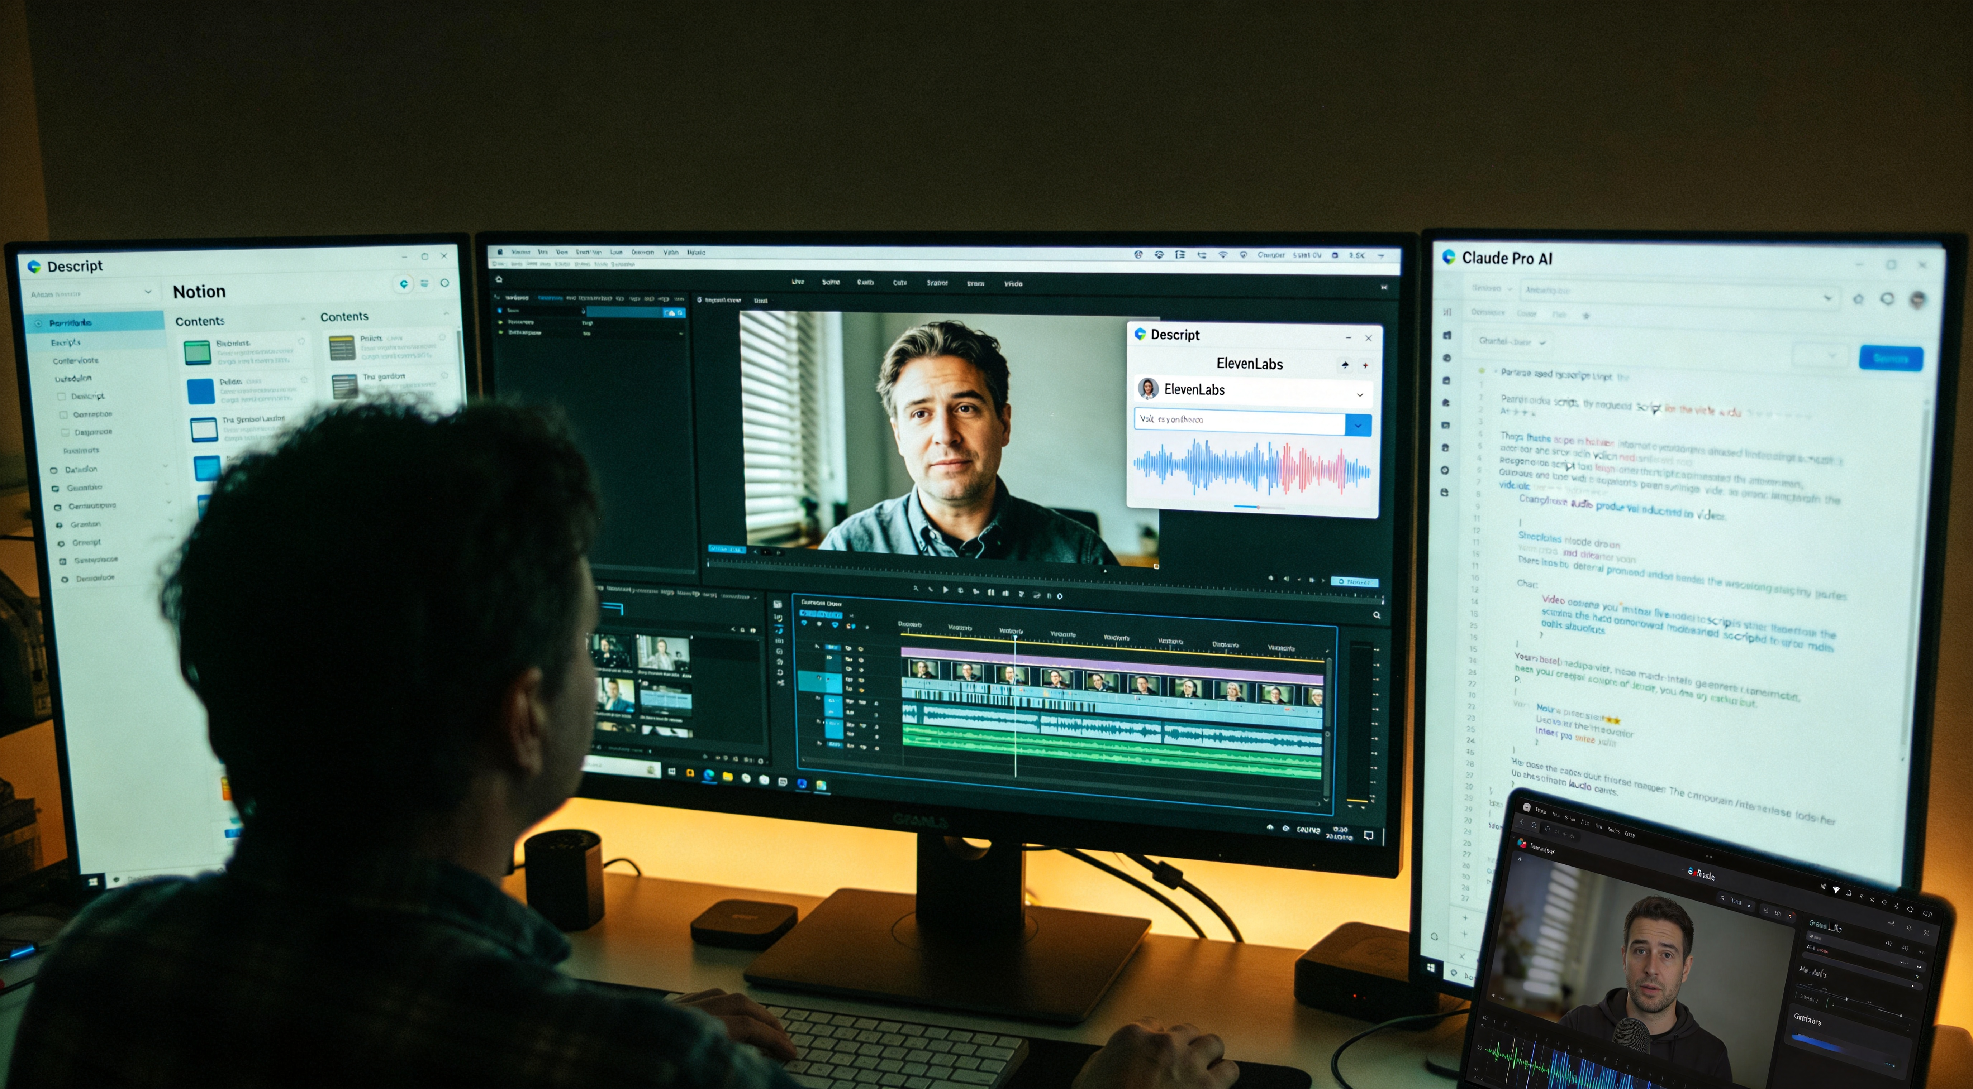Switch to the last workspace tab after Live
Image resolution: width=1973 pixels, height=1089 pixels.
click(x=1013, y=284)
